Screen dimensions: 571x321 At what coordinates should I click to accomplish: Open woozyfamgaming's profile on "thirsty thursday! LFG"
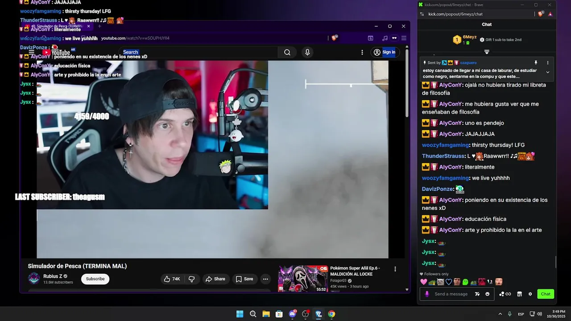tap(445, 145)
